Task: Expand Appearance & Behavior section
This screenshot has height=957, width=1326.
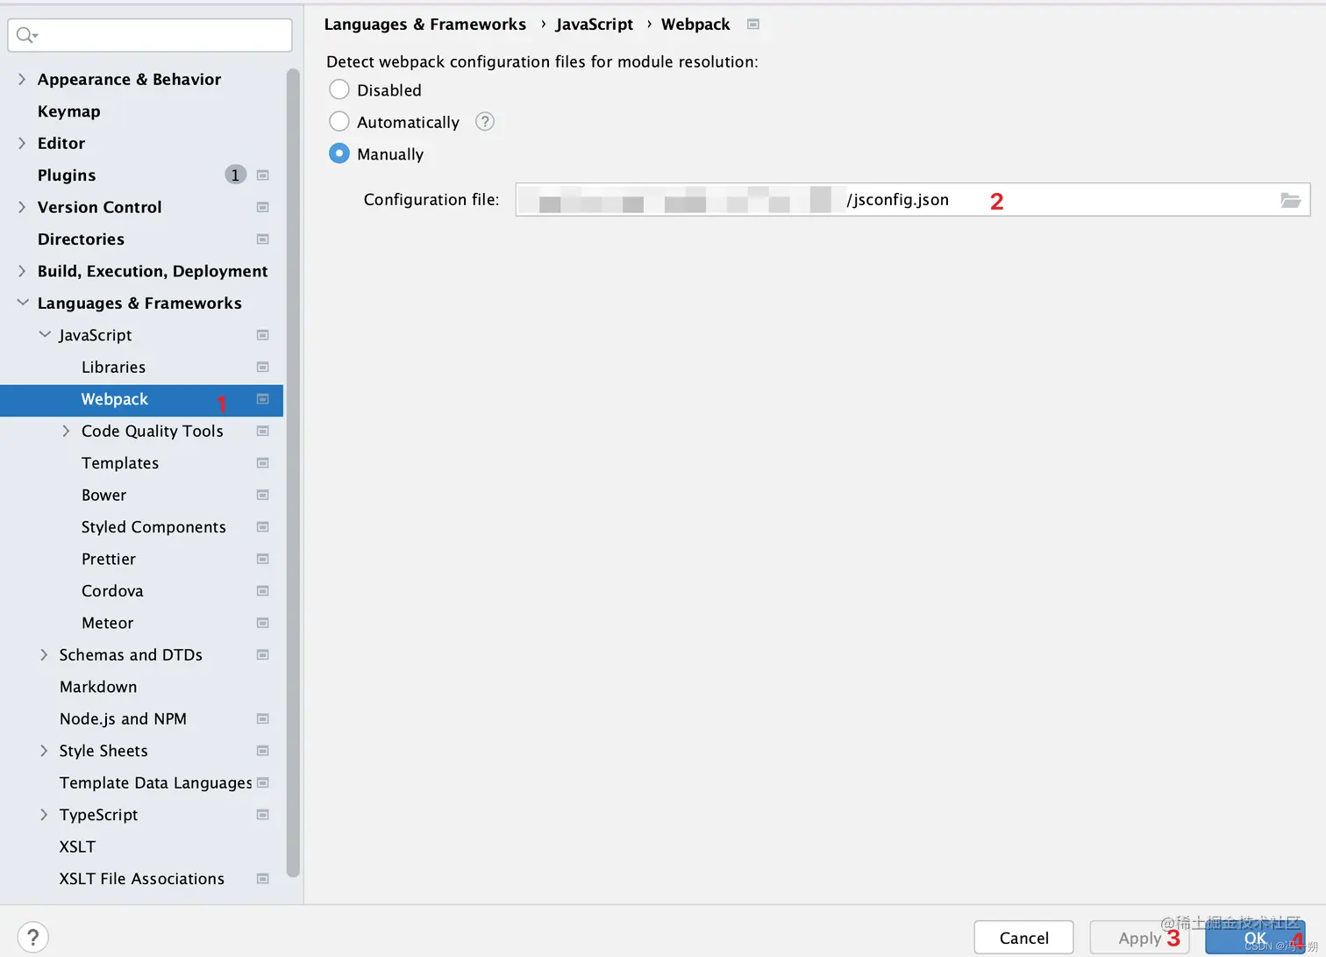Action: click(22, 79)
